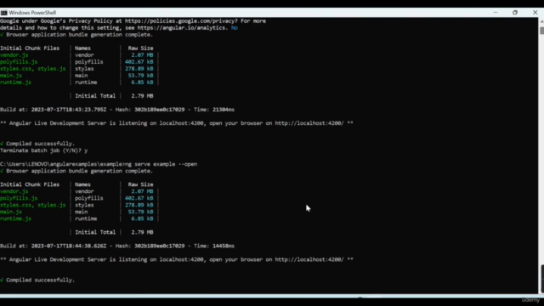Click the blue 'No' answer text

tap(235, 28)
